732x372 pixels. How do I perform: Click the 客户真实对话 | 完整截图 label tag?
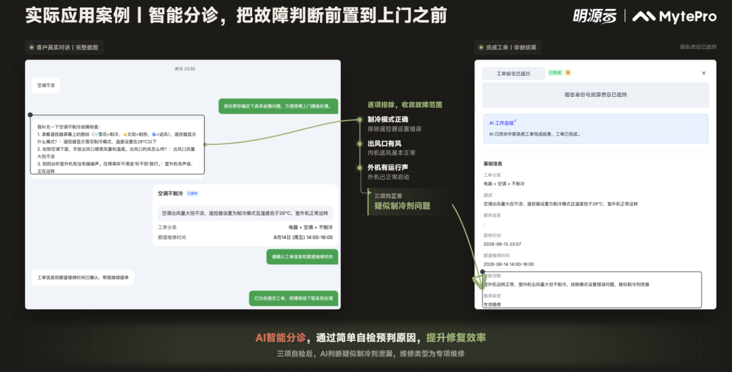click(64, 47)
